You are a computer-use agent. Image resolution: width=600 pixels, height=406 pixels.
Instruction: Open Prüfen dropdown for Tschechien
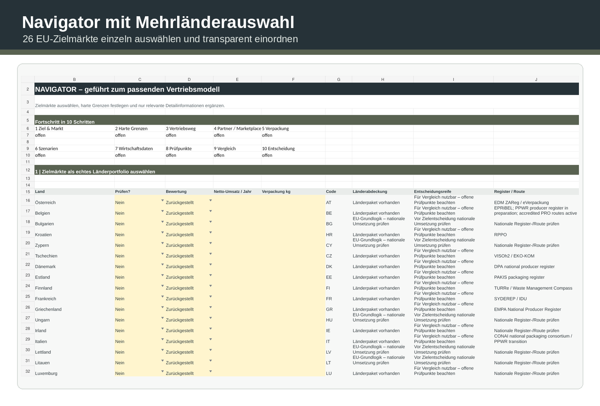[163, 254]
